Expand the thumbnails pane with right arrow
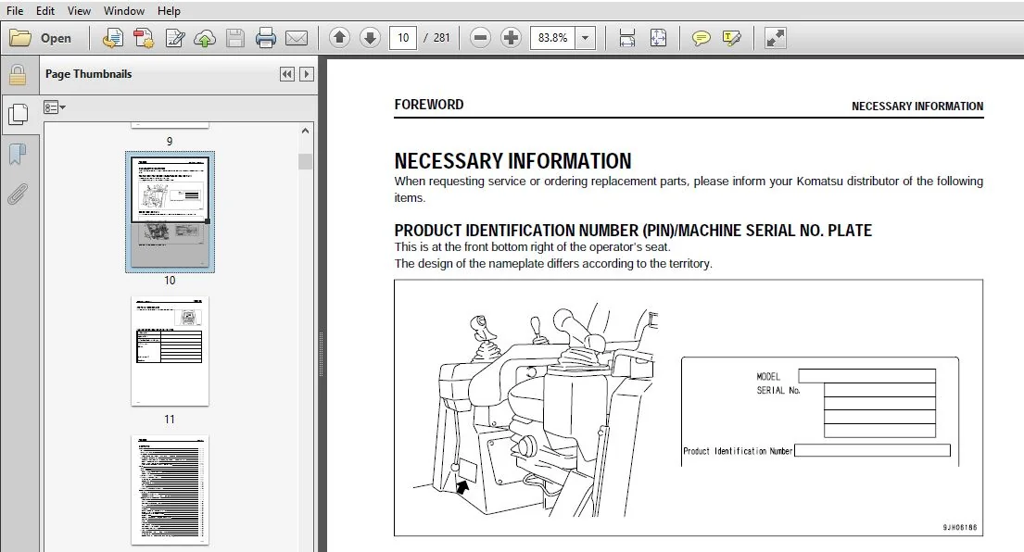The image size is (1024, 552). click(307, 74)
